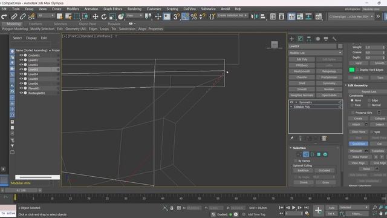The width and height of the screenshot is (387, 218).
Task: Toggle the Angle Snap icon
Action: point(185,16)
